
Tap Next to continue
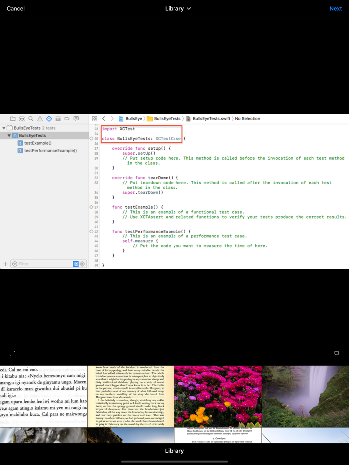[336, 8]
